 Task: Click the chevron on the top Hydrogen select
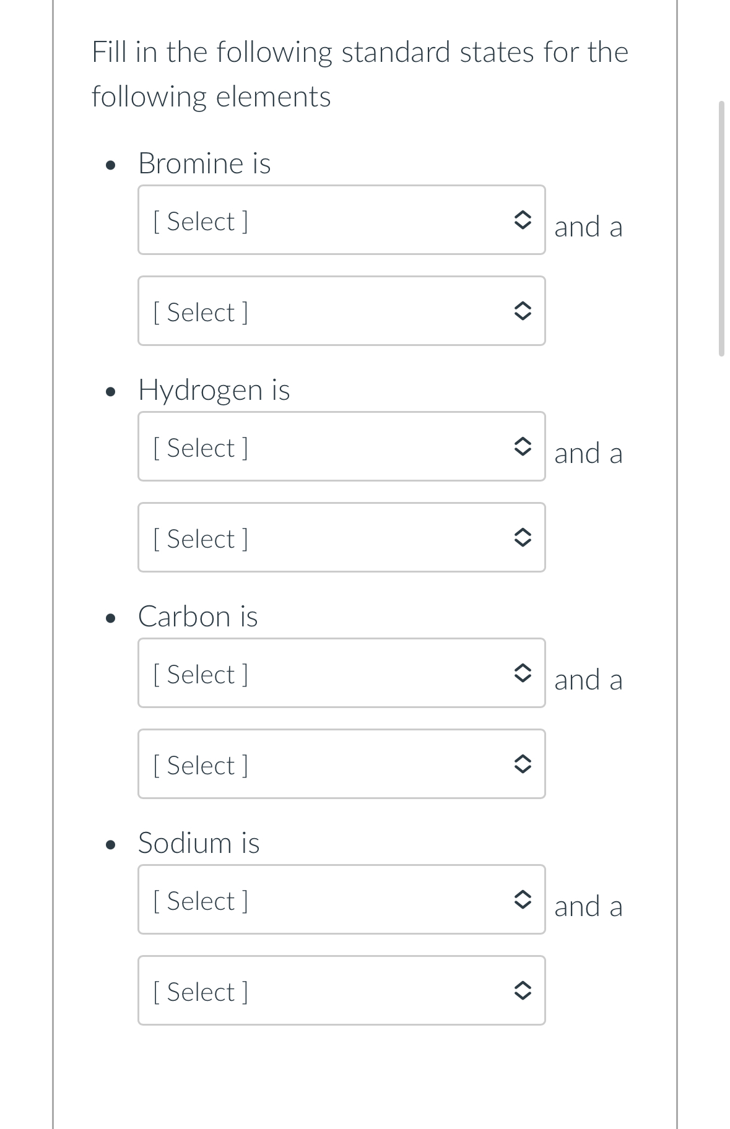pyautogui.click(x=523, y=446)
